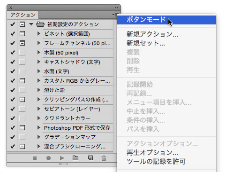Choose 新規アクション... menu item
Viewport: 226px width, 172px height.
(x=166, y=34)
